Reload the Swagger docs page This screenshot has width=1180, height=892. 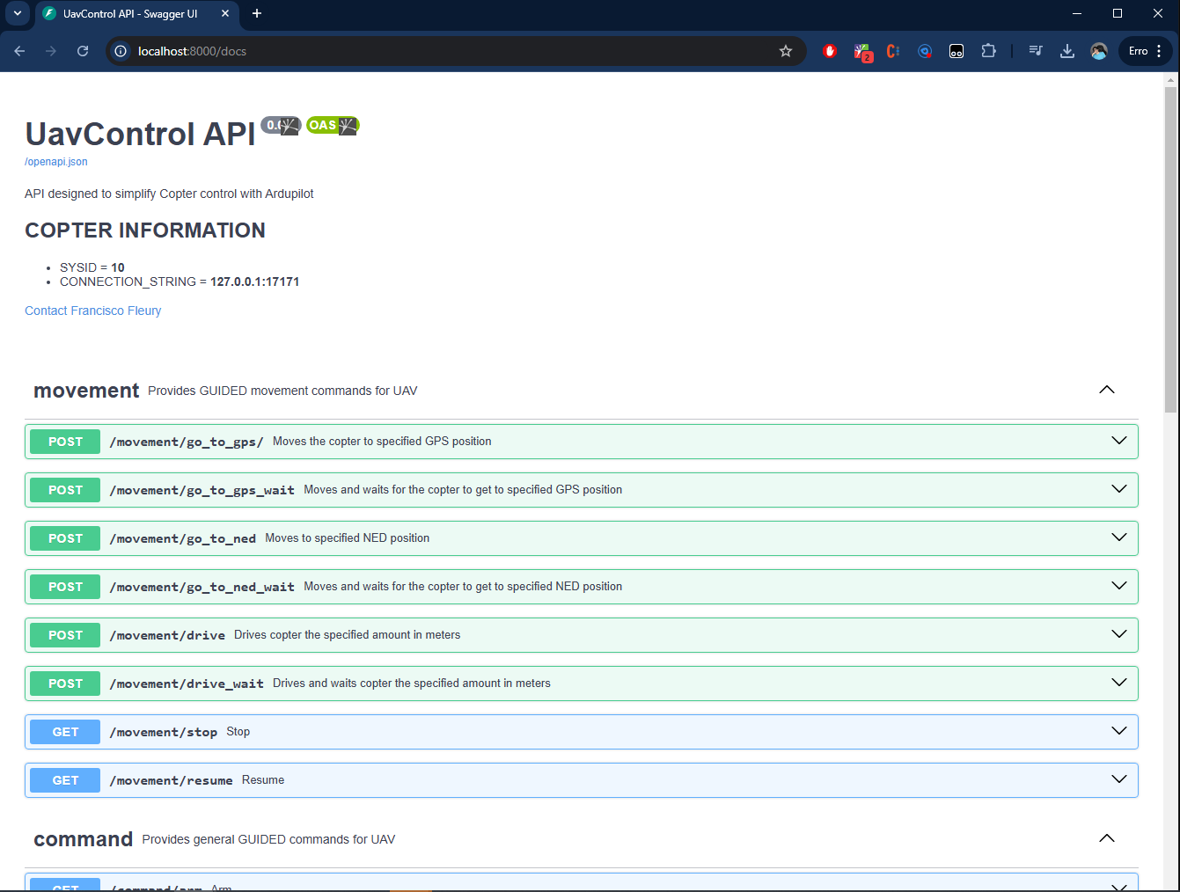coord(83,51)
